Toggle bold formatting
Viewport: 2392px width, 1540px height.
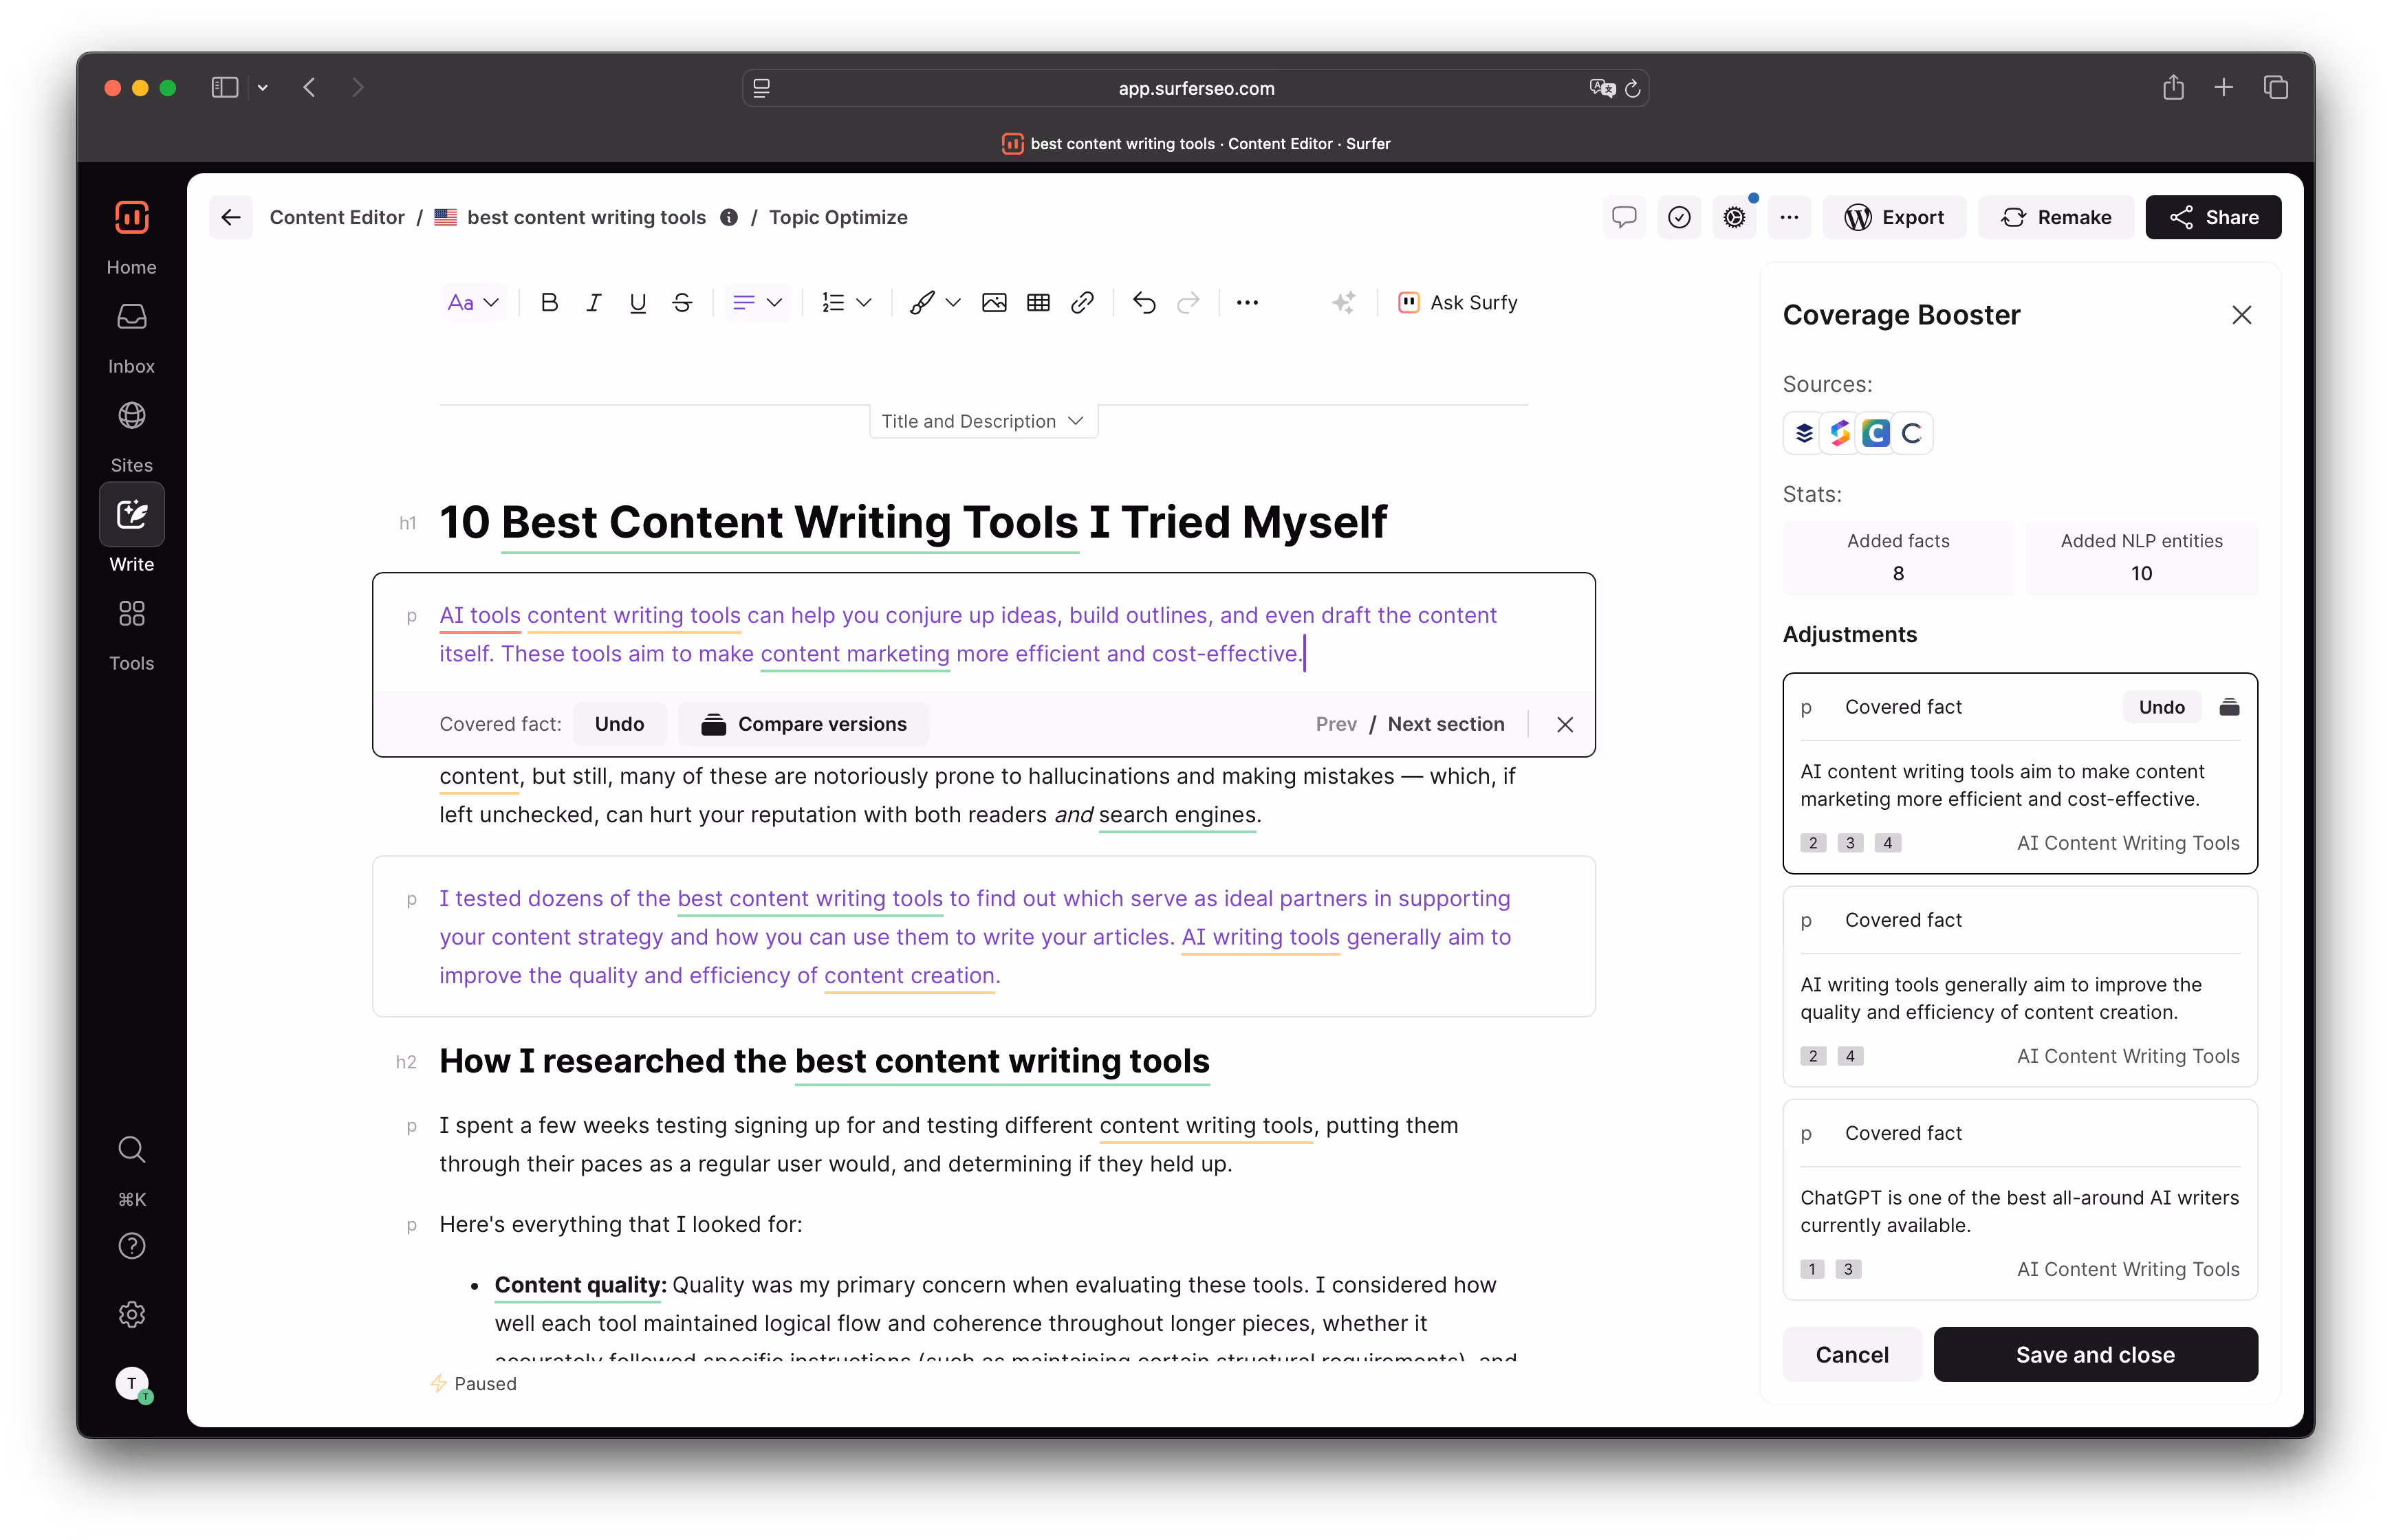click(x=550, y=303)
